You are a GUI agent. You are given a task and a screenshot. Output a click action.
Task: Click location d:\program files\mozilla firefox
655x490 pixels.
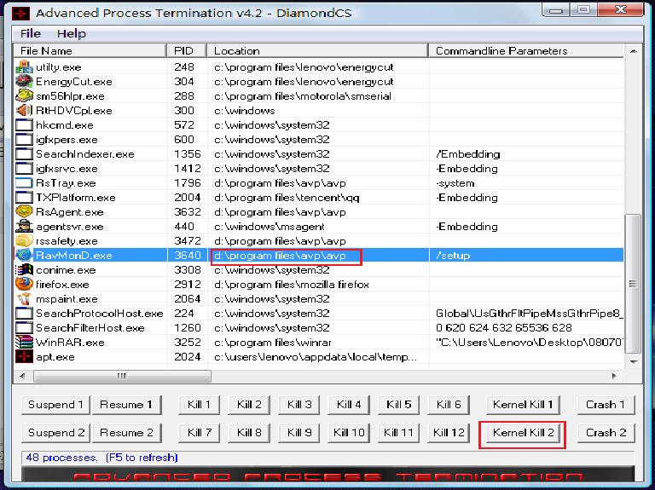(x=292, y=285)
